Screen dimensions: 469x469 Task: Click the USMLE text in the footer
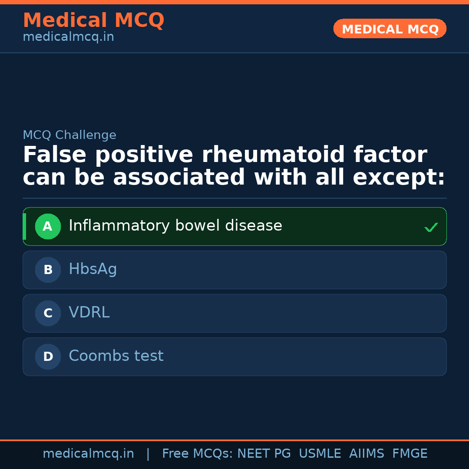tap(320, 454)
